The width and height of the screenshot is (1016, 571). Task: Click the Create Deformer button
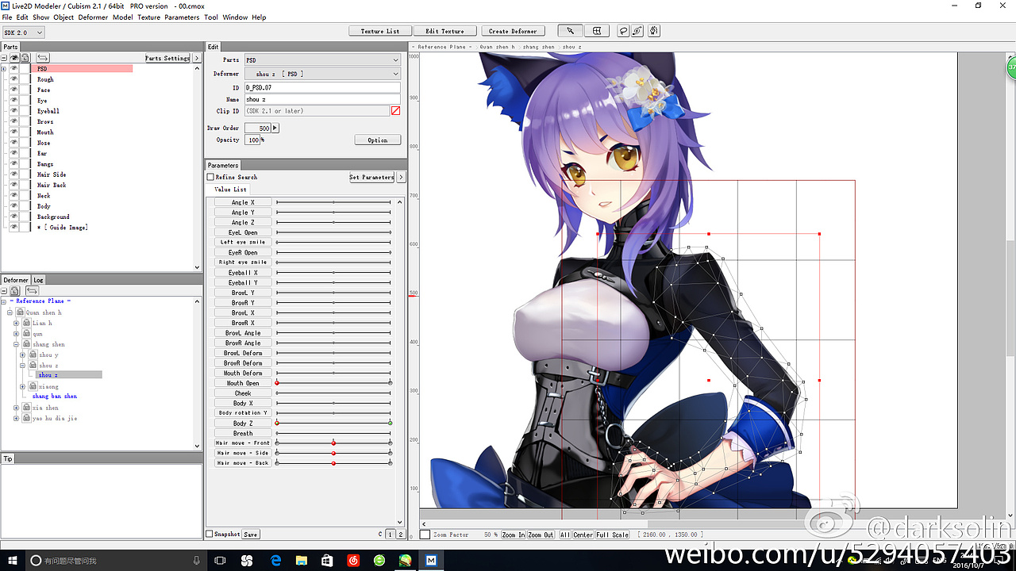tap(512, 31)
